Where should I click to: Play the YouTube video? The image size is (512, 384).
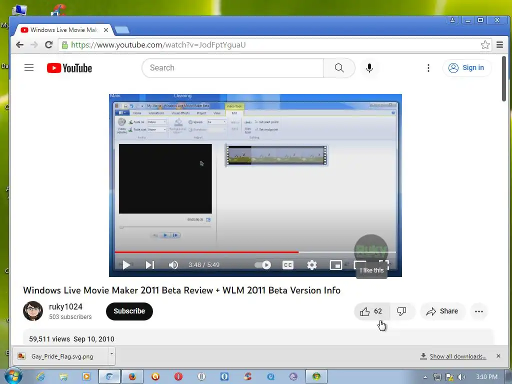(126, 265)
